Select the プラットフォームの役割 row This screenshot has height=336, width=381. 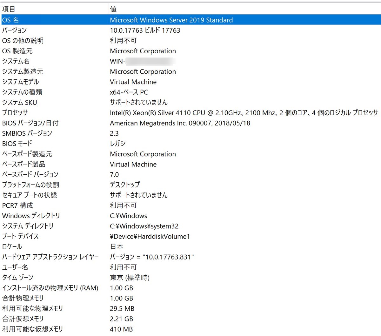pos(190,185)
